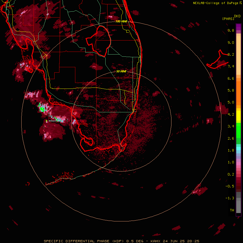Click the KAMX 24 JUN 25 20:25 timestamp
243x243 pixels.
175,241
